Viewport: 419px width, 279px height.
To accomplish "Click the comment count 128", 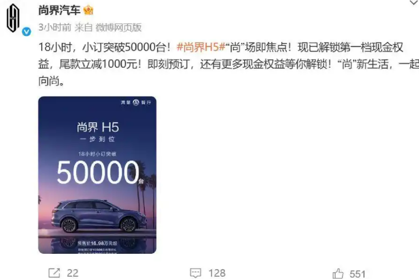I will coord(217,273).
